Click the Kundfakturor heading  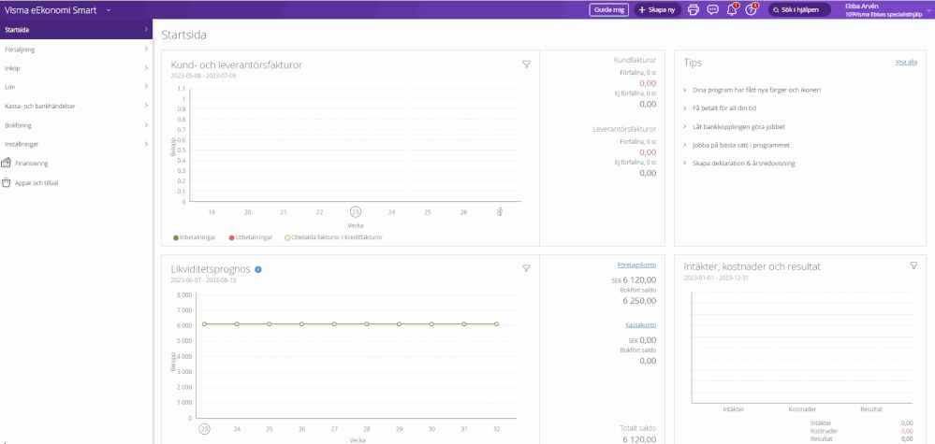[x=636, y=60]
